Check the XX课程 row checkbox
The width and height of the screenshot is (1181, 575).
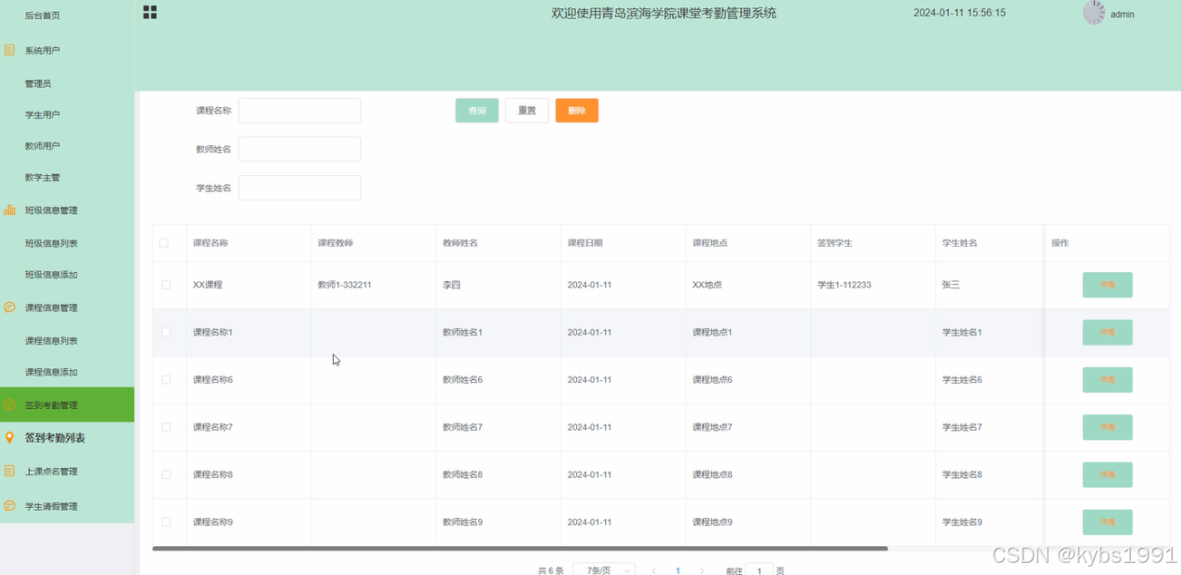166,285
